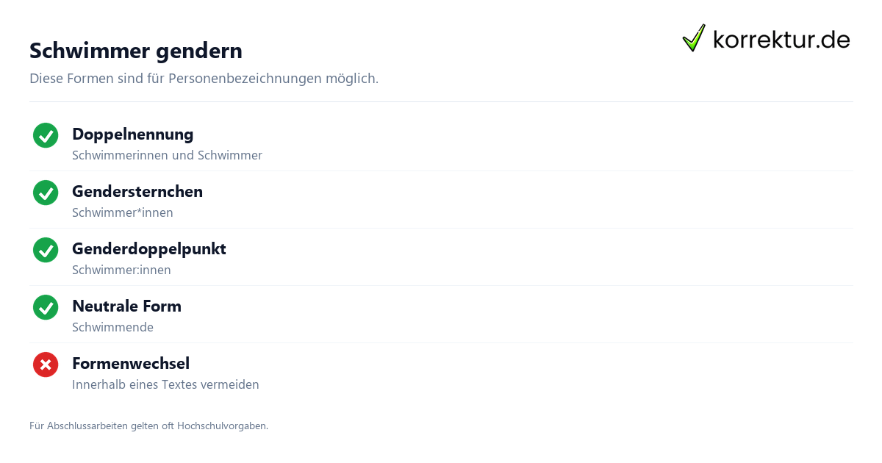Click 'Innerhalb eines Textes vermeiden' hint

[165, 385]
